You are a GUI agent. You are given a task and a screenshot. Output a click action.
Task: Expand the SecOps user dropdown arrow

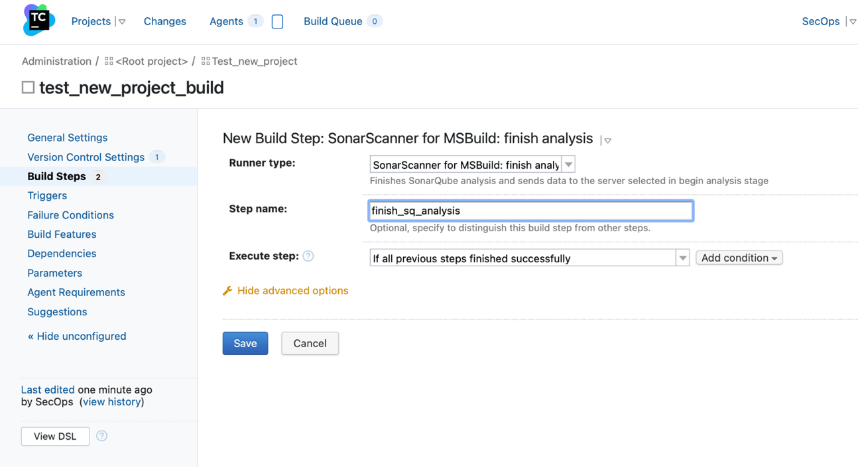click(x=853, y=22)
